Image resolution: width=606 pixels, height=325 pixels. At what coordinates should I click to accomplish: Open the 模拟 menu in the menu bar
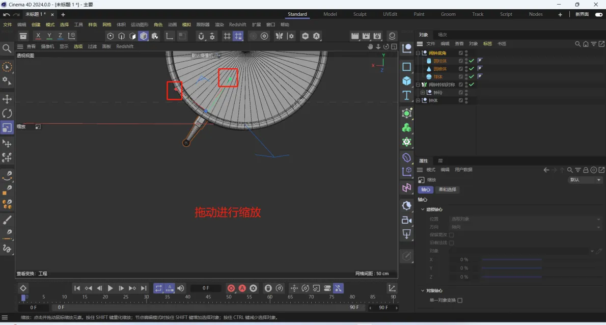tap(186, 24)
